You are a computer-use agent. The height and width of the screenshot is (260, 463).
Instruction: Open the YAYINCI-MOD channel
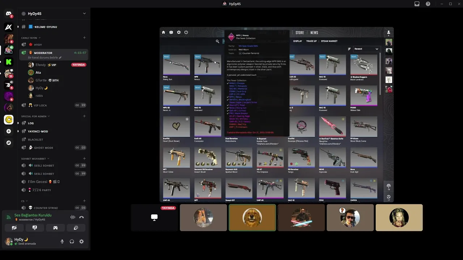tap(54, 131)
